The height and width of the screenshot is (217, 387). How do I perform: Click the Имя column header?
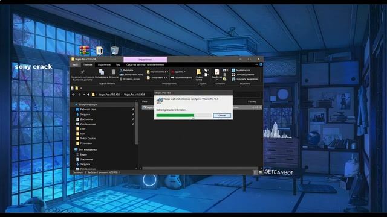pos(145,102)
